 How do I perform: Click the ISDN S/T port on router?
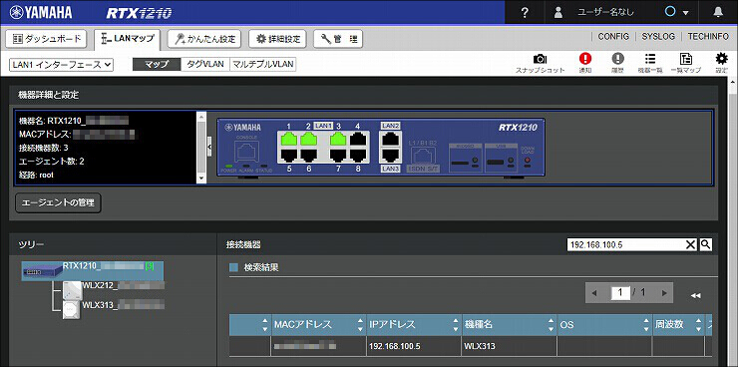pyautogui.click(x=423, y=155)
